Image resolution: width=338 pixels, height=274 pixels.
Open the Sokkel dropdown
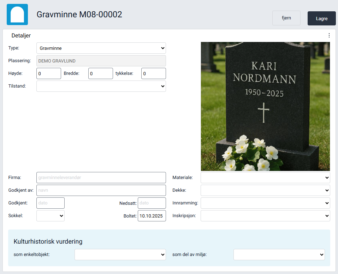50,215
